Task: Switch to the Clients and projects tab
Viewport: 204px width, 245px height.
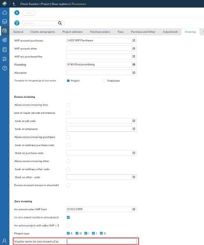Action: (43, 32)
